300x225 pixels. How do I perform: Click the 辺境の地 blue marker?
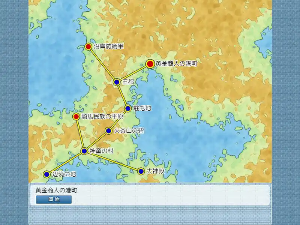[46, 174]
